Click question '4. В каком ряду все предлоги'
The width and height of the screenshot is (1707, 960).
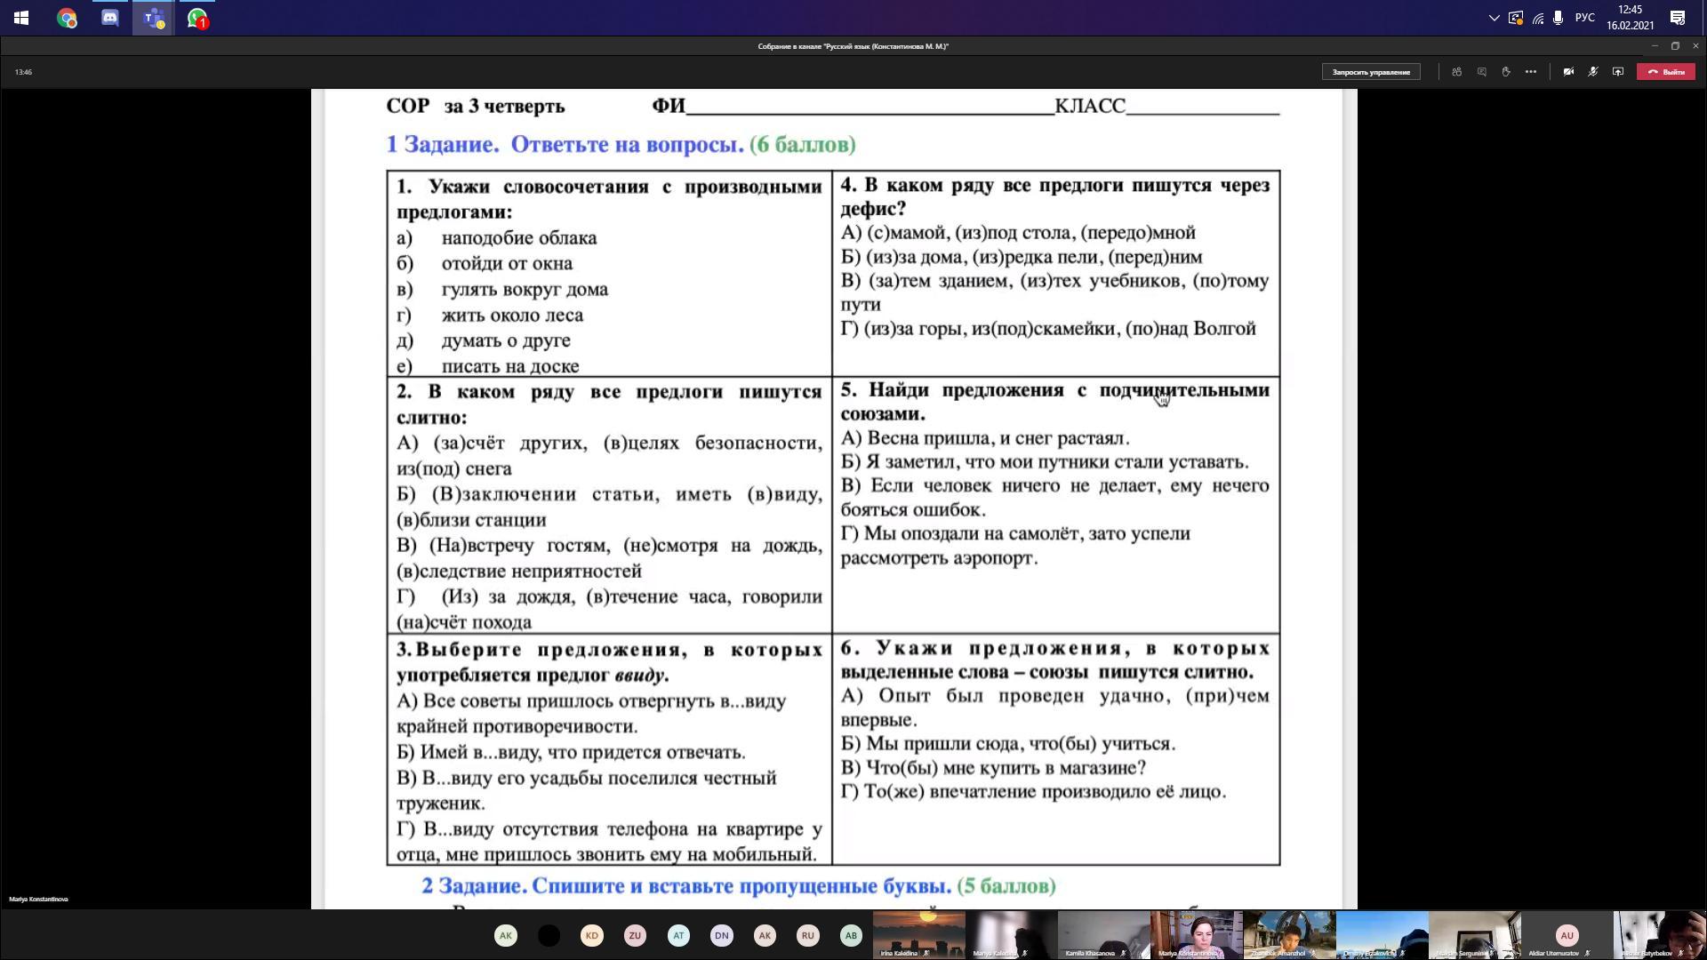point(1055,196)
